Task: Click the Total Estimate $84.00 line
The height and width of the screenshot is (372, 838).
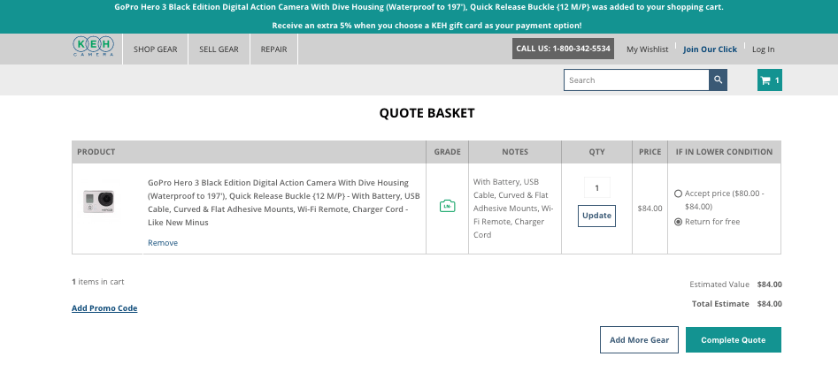Action: [736, 304]
